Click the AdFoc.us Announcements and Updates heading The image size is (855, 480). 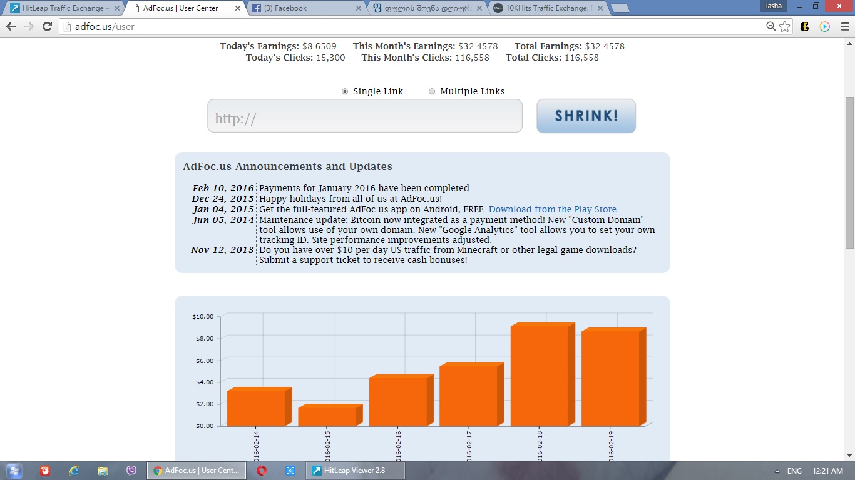pos(288,166)
